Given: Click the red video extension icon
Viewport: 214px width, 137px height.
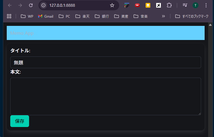Looking at the screenshot, I should [x=137, y=5].
